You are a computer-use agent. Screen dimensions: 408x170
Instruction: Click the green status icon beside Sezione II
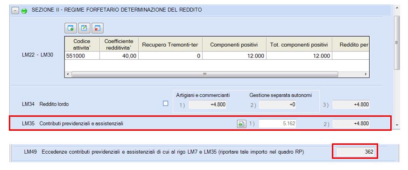(24, 11)
